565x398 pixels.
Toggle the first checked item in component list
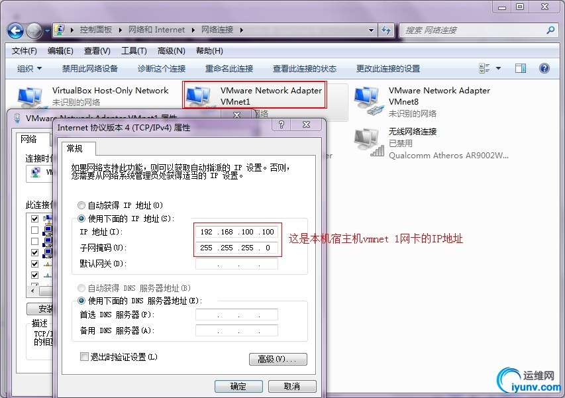pyautogui.click(x=34, y=219)
